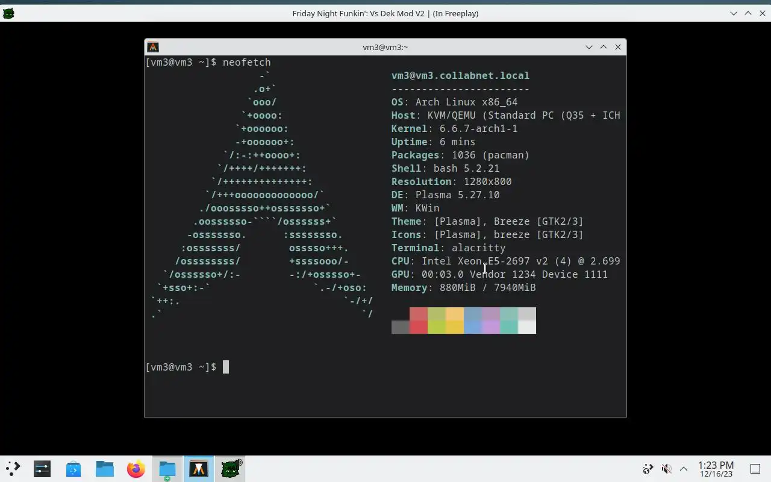Click the terminal cursor at the empty prompt
The width and height of the screenshot is (771, 482).
click(x=226, y=367)
